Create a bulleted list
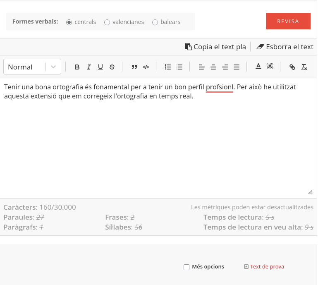 click(179, 67)
